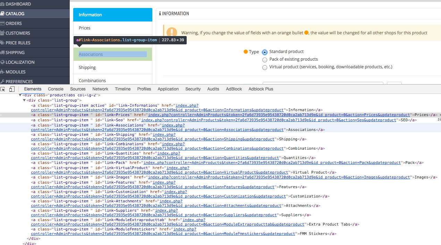Open Orders in the admin sidebar
The height and width of the screenshot is (245, 441).
(x=35, y=24)
